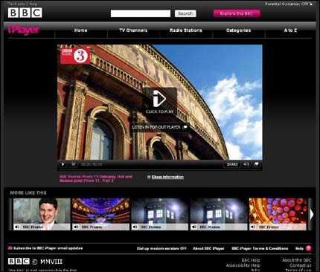320x272 pixels.
Task: Click the plus box beside Show information
Action: [x=149, y=177]
